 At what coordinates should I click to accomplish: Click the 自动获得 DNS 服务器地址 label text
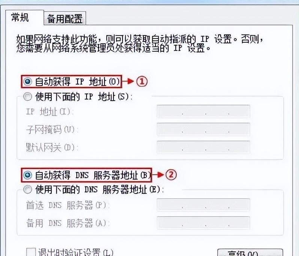click(x=93, y=175)
